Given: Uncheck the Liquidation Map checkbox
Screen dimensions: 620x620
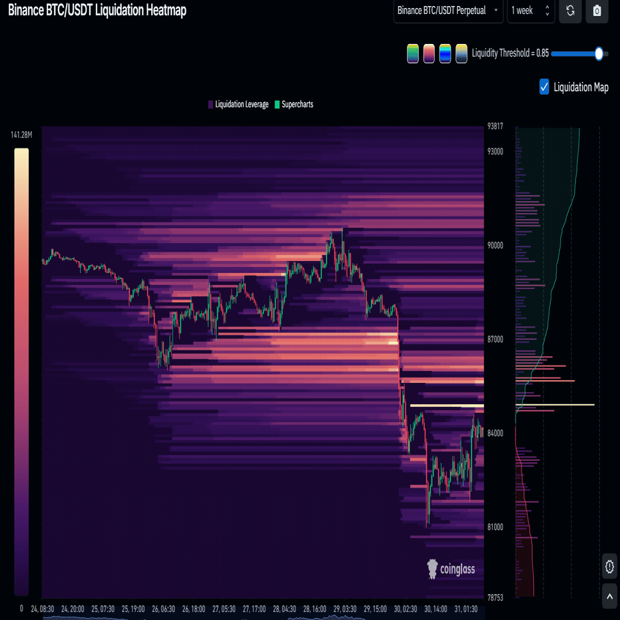Looking at the screenshot, I should tap(544, 87).
